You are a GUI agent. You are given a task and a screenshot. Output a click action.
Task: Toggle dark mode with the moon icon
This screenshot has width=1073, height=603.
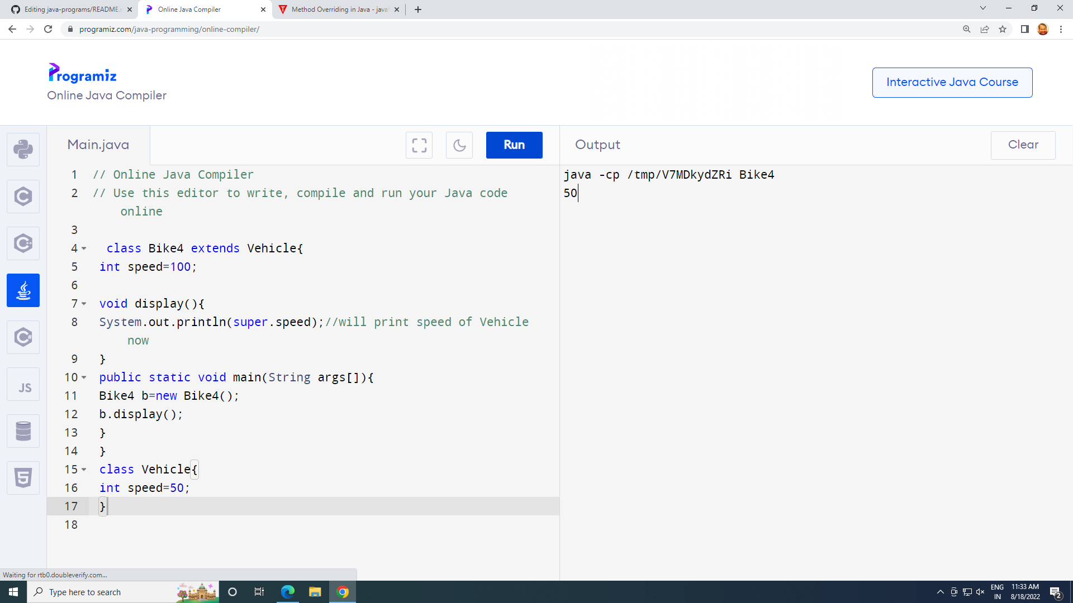tap(459, 145)
